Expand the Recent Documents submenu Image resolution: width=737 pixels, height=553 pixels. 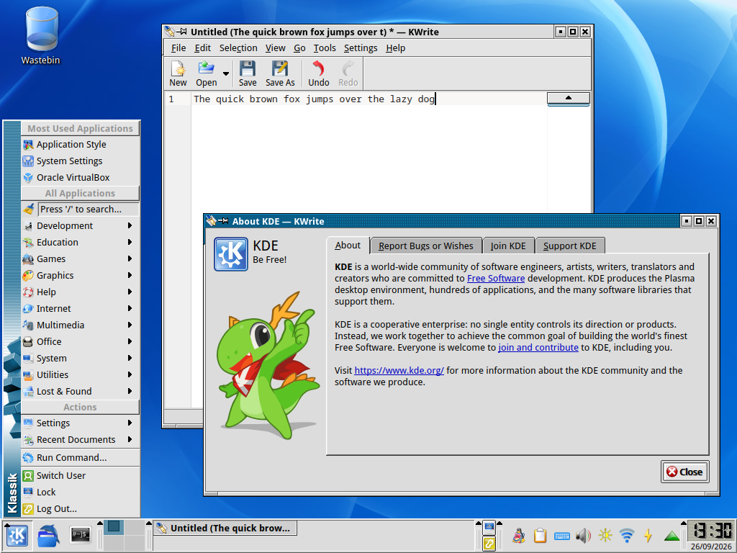81,440
